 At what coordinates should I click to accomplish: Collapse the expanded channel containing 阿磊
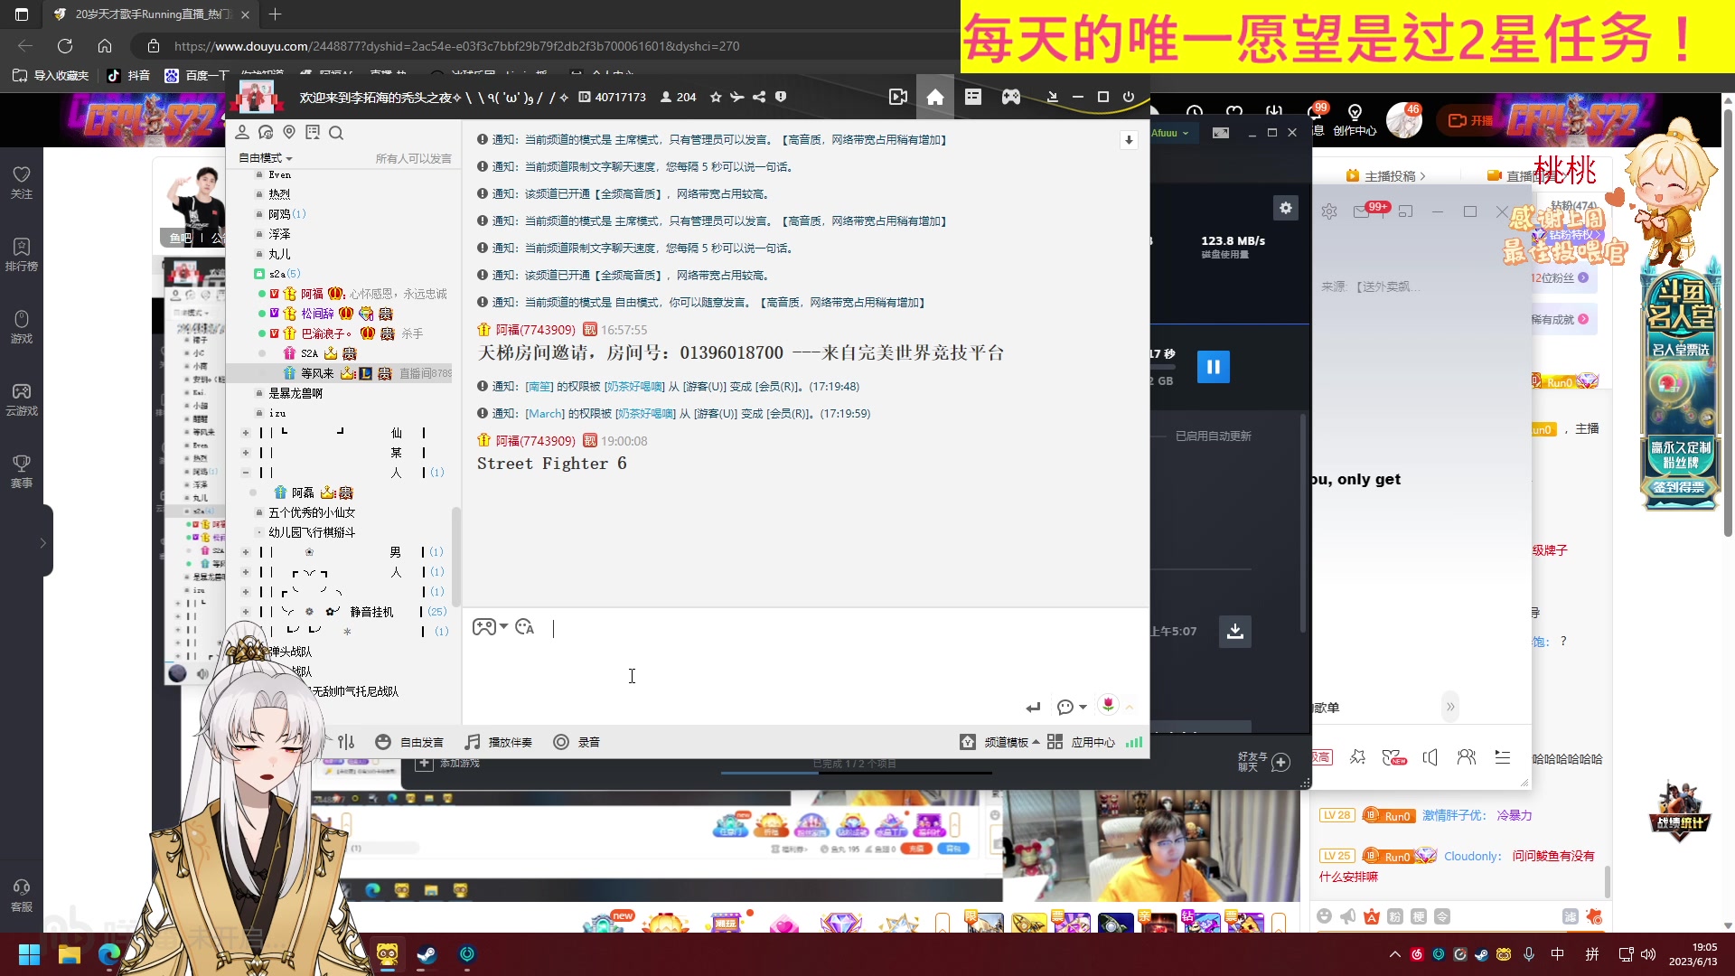246,473
